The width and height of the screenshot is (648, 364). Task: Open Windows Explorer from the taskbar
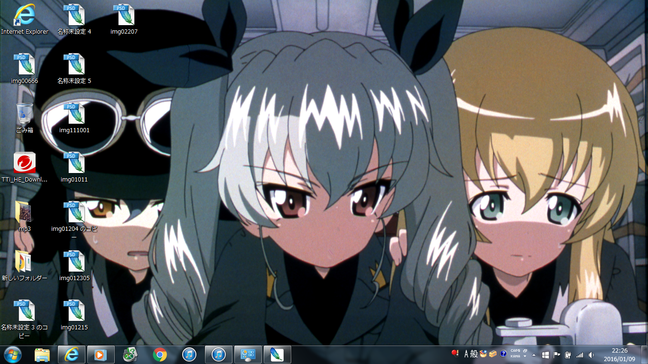42,355
